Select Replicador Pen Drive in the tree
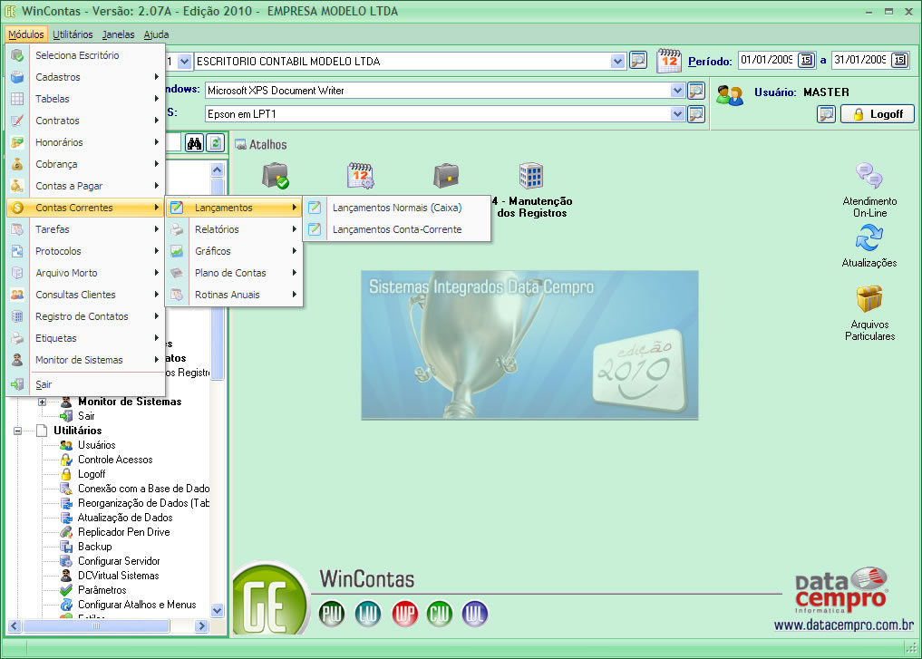Viewport: 922px width, 659px height. pyautogui.click(x=123, y=532)
